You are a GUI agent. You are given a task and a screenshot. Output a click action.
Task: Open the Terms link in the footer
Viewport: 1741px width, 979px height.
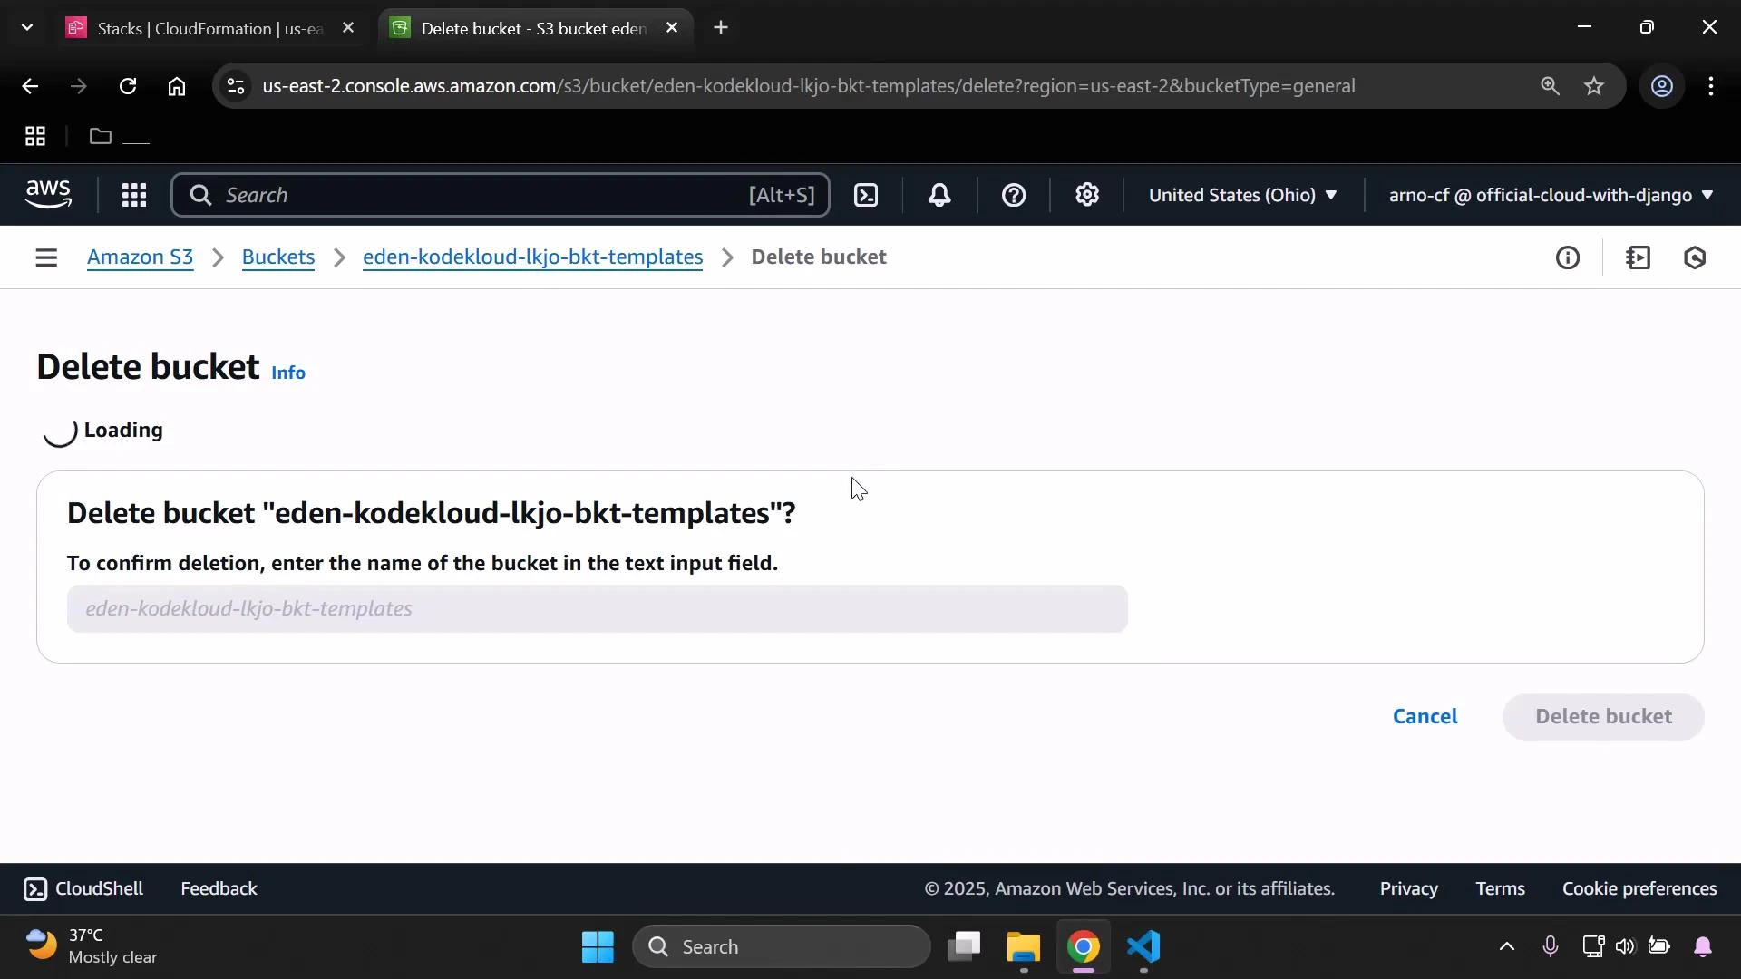tap(1500, 888)
